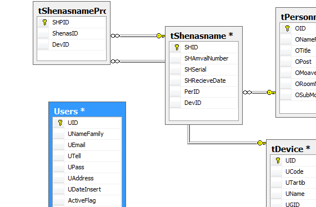Select the UDateInsert column
This screenshot has height=207, width=316.
pos(87,189)
